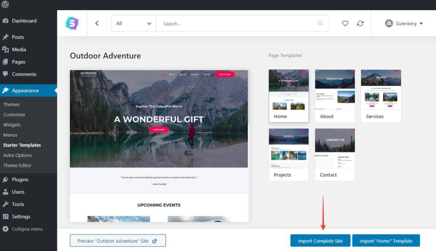This screenshot has height=251, width=436.
Task: Open the Gutenberg page builder dropdown
Action: tap(404, 23)
